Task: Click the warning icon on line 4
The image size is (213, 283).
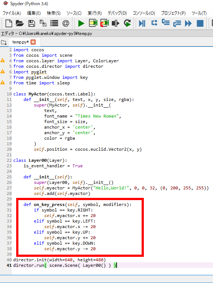Action: [3, 60]
